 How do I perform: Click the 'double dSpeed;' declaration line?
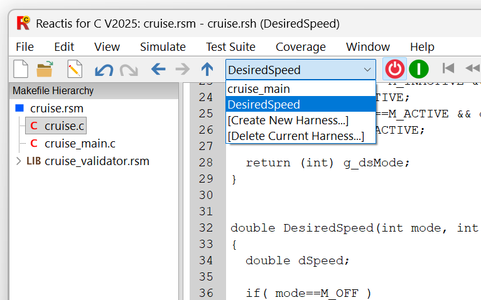point(297,260)
